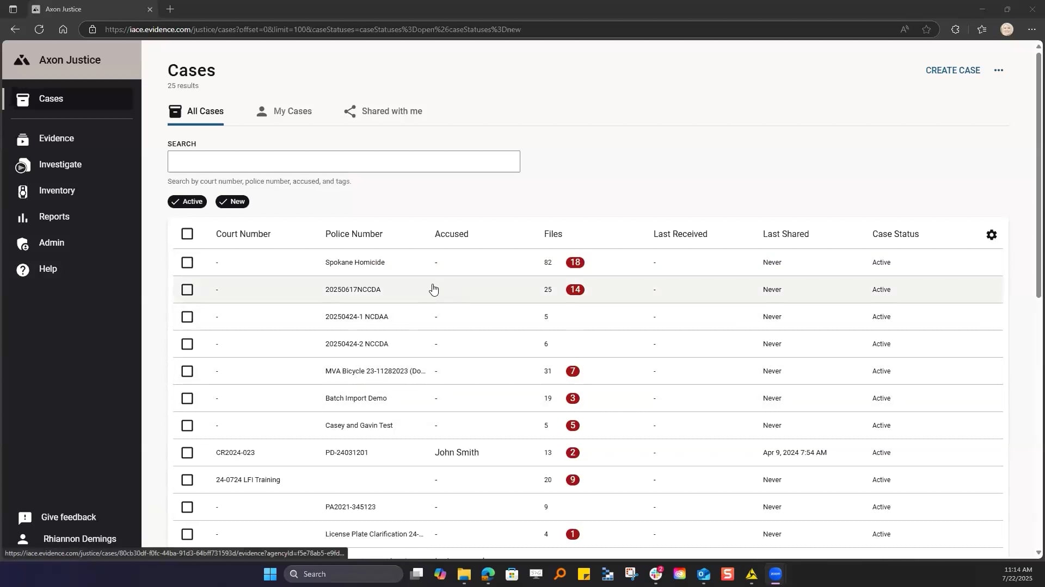Select the checkbox for Spokane Homicide case
This screenshot has width=1045, height=587.
coord(187,262)
